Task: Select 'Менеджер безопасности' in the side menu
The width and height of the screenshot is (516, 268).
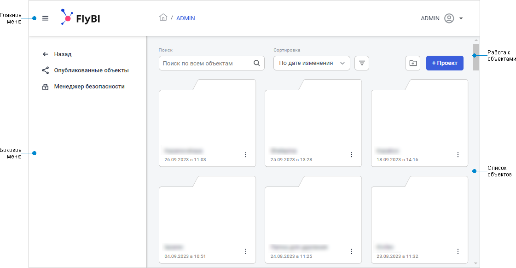Action: pyautogui.click(x=89, y=87)
